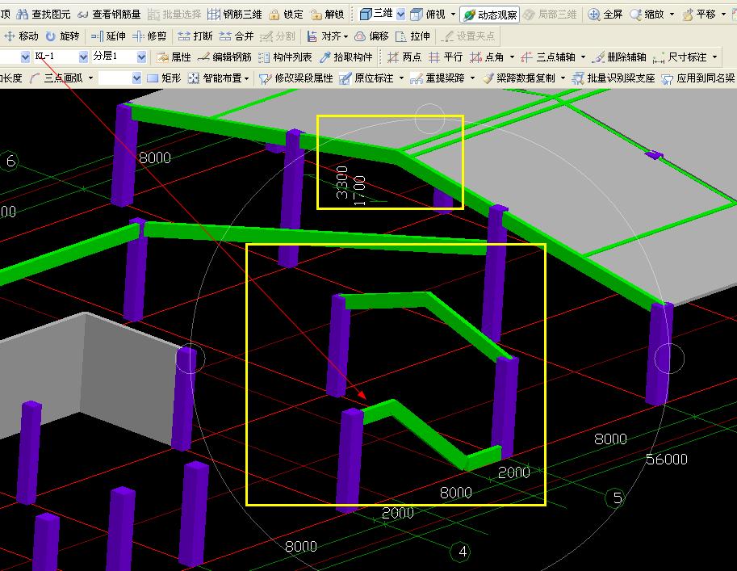The width and height of the screenshot is (737, 571).
Task: Click 梁跨数据复制 copy beam span data
Action: click(x=518, y=78)
